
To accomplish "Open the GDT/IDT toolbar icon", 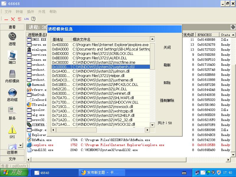I will tap(19, 19).
